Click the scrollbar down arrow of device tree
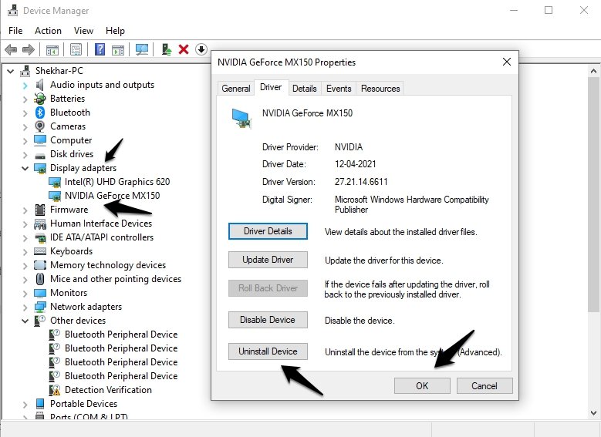Screen dimensions: 601x437 coord(594,413)
